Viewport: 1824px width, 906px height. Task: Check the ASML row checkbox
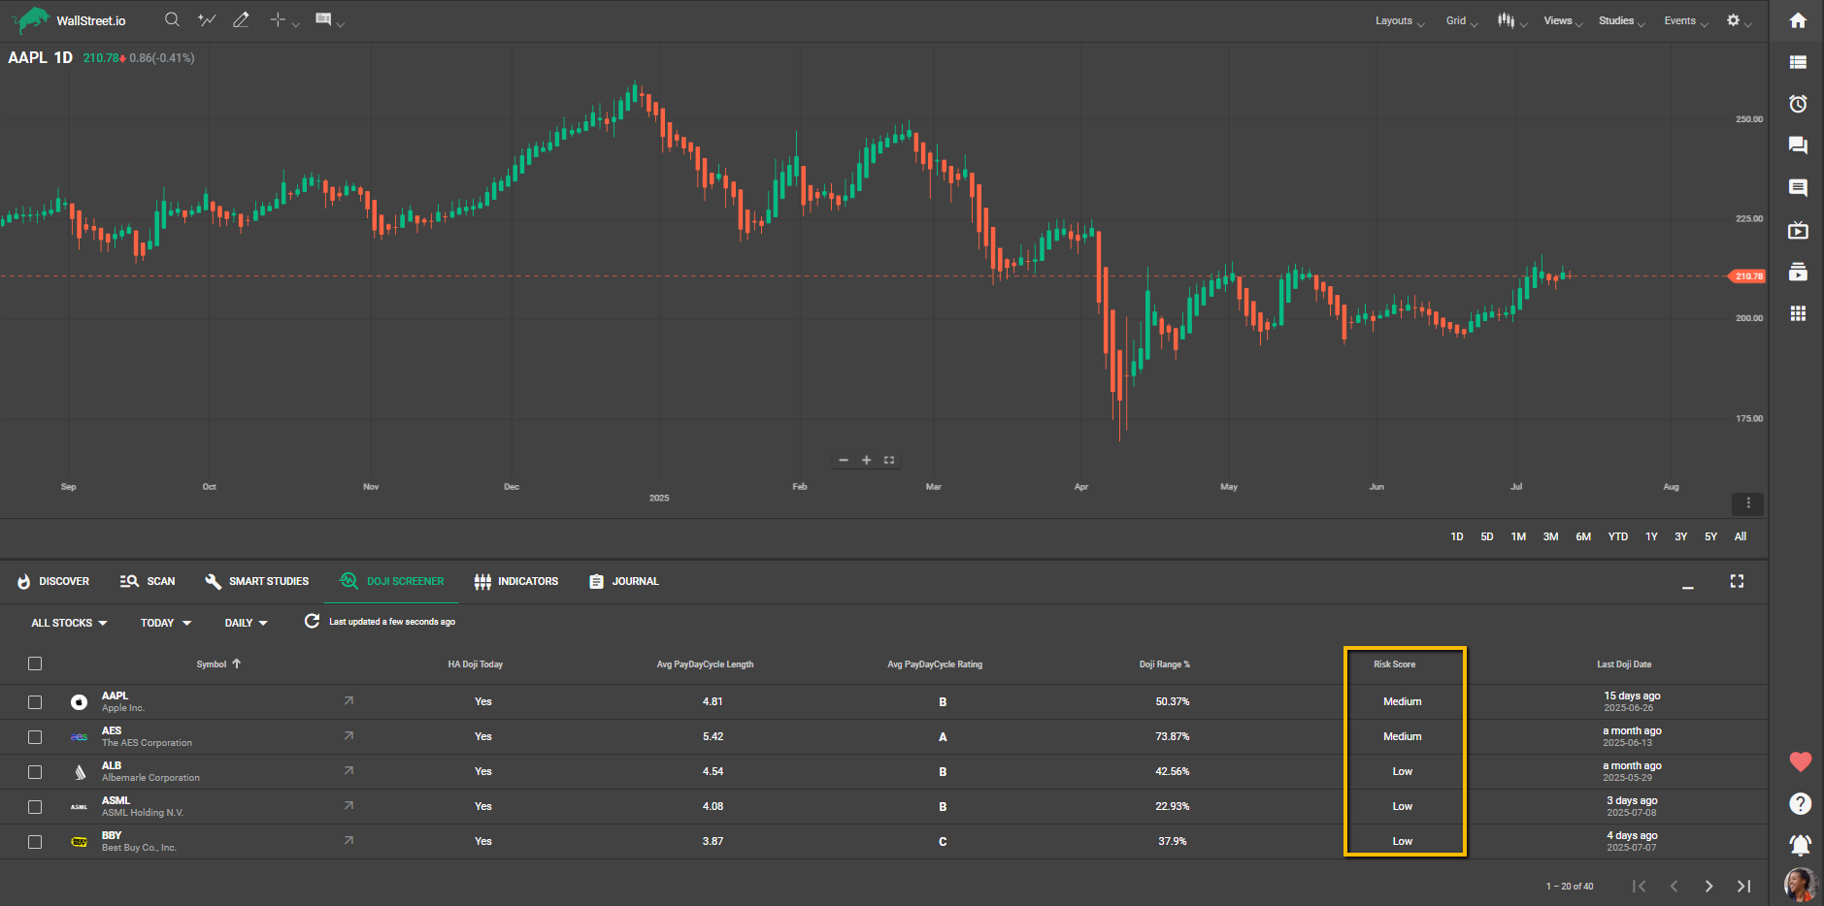click(35, 807)
